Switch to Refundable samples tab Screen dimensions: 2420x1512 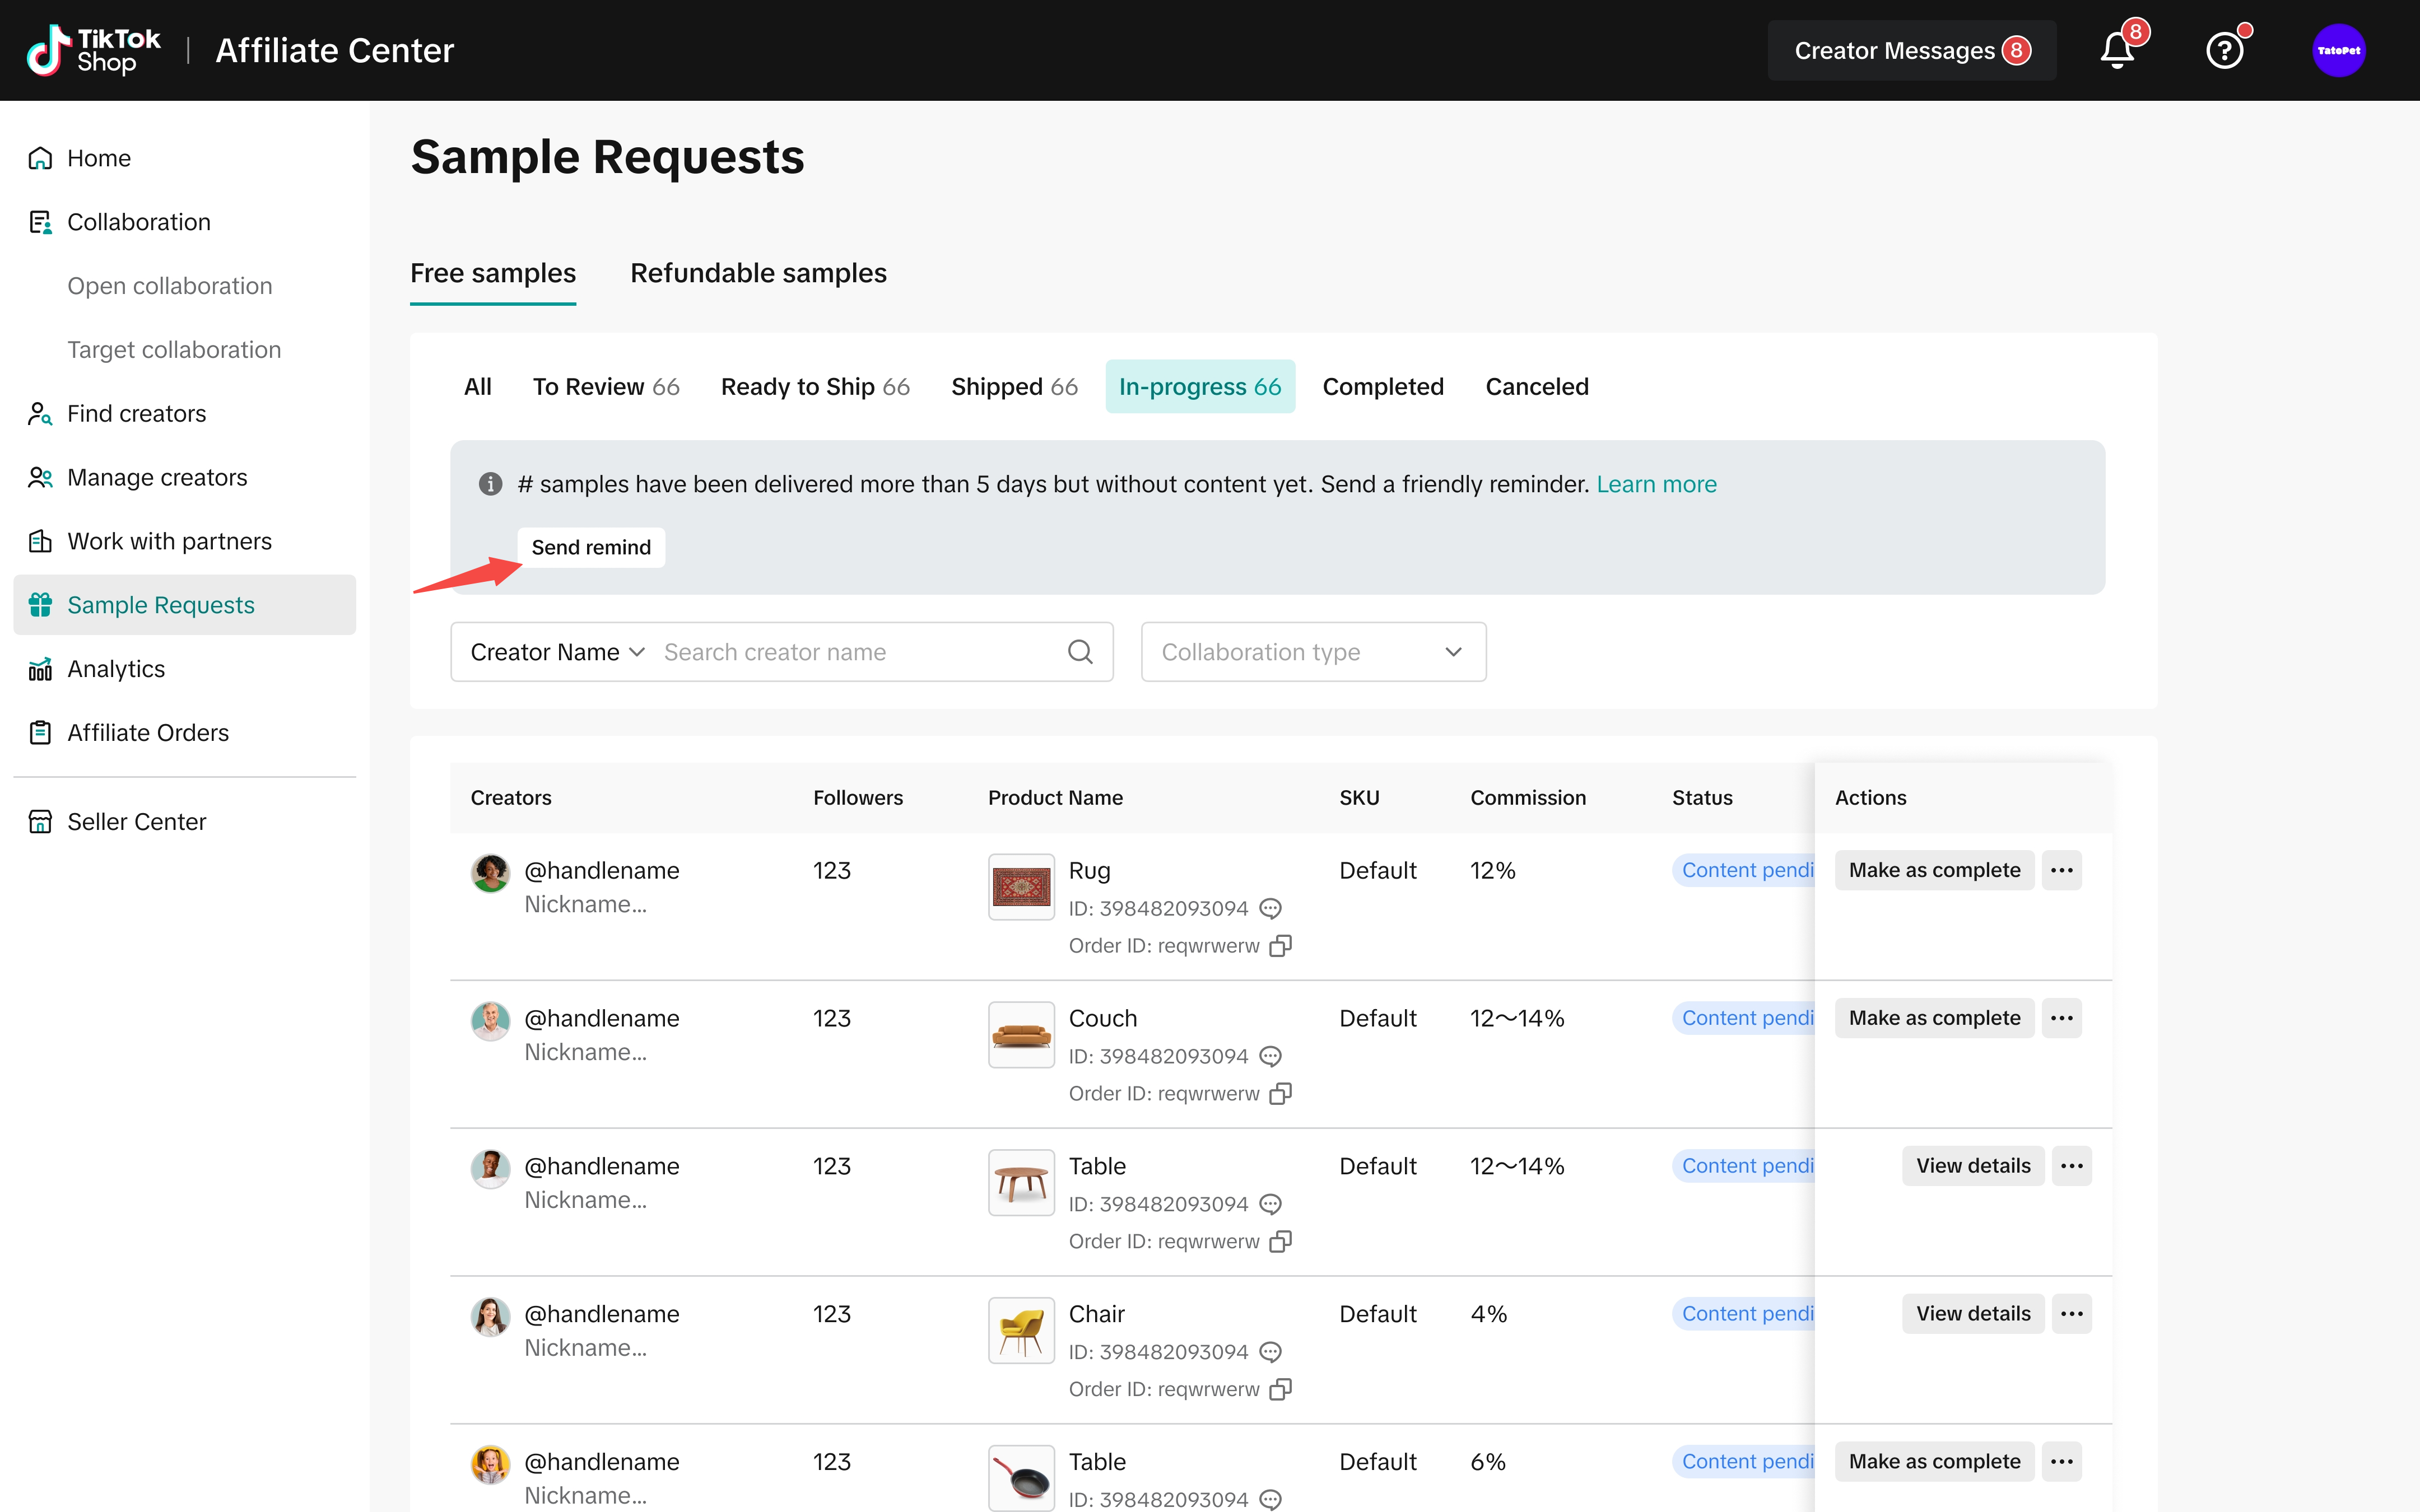(x=758, y=273)
